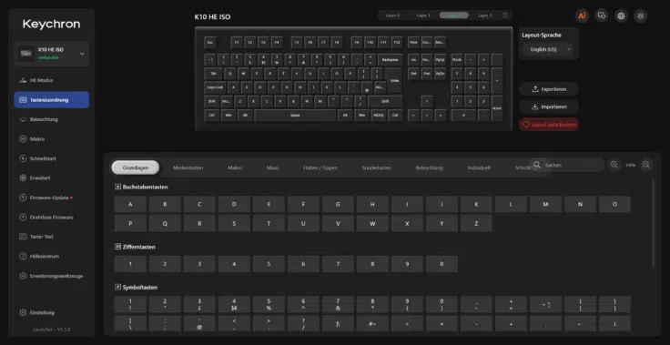Image resolution: width=670 pixels, height=345 pixels.
Task: Open Beleuchtung in the left sidebar
Action: (52, 119)
